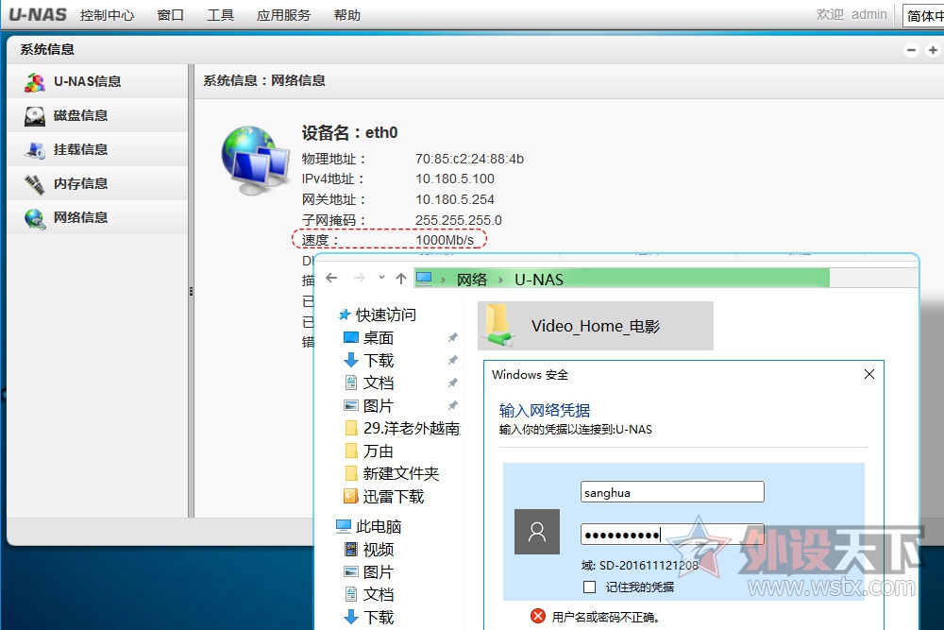Open U-NAS信息 icon in sidebar

tap(35, 81)
